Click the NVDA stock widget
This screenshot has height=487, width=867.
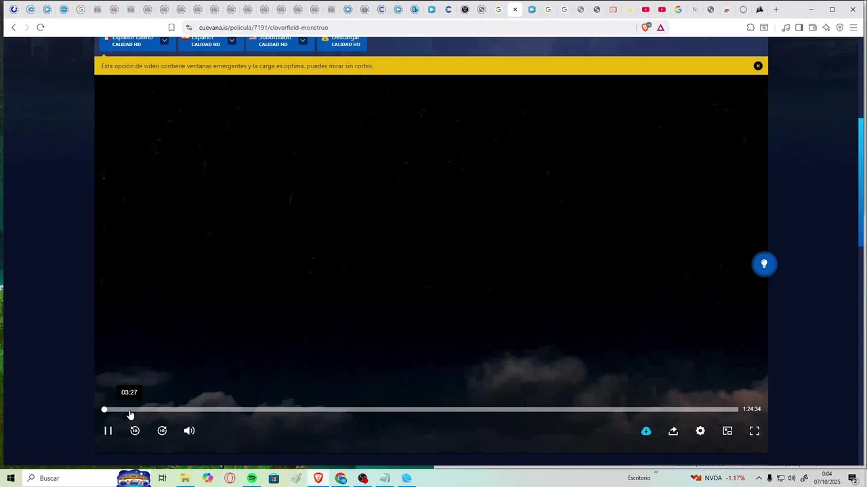pos(718,478)
